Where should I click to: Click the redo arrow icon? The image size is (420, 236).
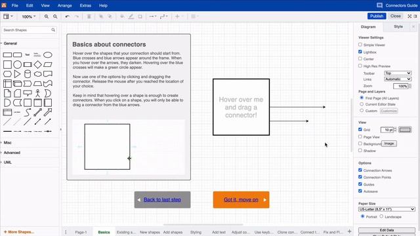[x=77, y=16]
